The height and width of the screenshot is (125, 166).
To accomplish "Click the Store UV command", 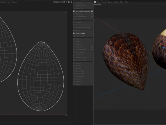I will coord(83,79).
